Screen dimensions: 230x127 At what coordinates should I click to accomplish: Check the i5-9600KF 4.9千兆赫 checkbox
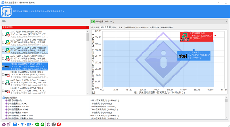click(3, 91)
